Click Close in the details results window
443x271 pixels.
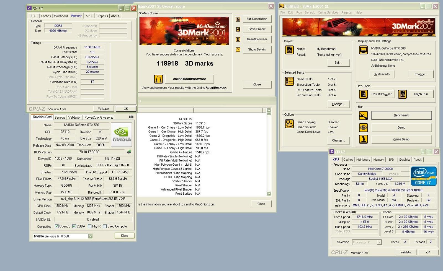click(261, 204)
